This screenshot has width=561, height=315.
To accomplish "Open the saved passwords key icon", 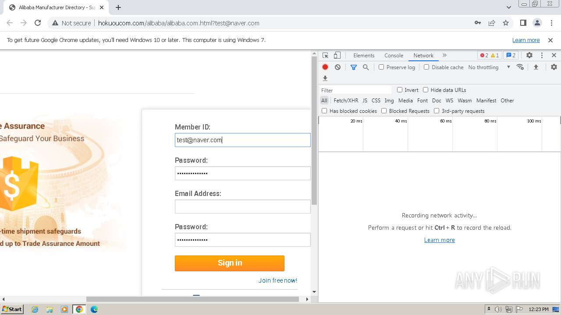I will click(478, 23).
